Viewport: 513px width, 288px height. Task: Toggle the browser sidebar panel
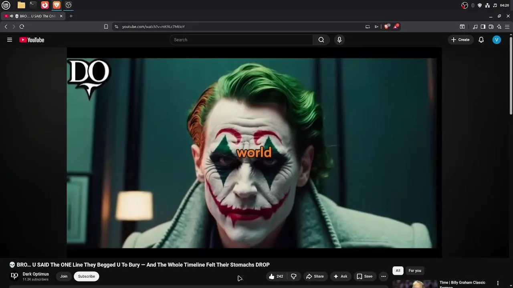483,27
